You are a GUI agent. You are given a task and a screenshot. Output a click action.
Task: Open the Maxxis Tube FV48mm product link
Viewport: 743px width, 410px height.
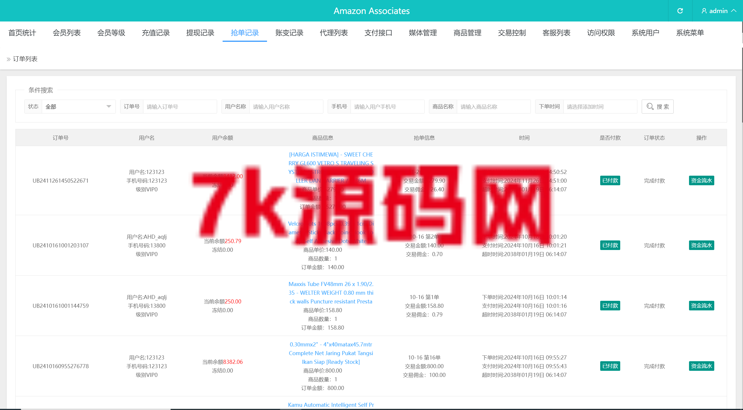pyautogui.click(x=331, y=293)
